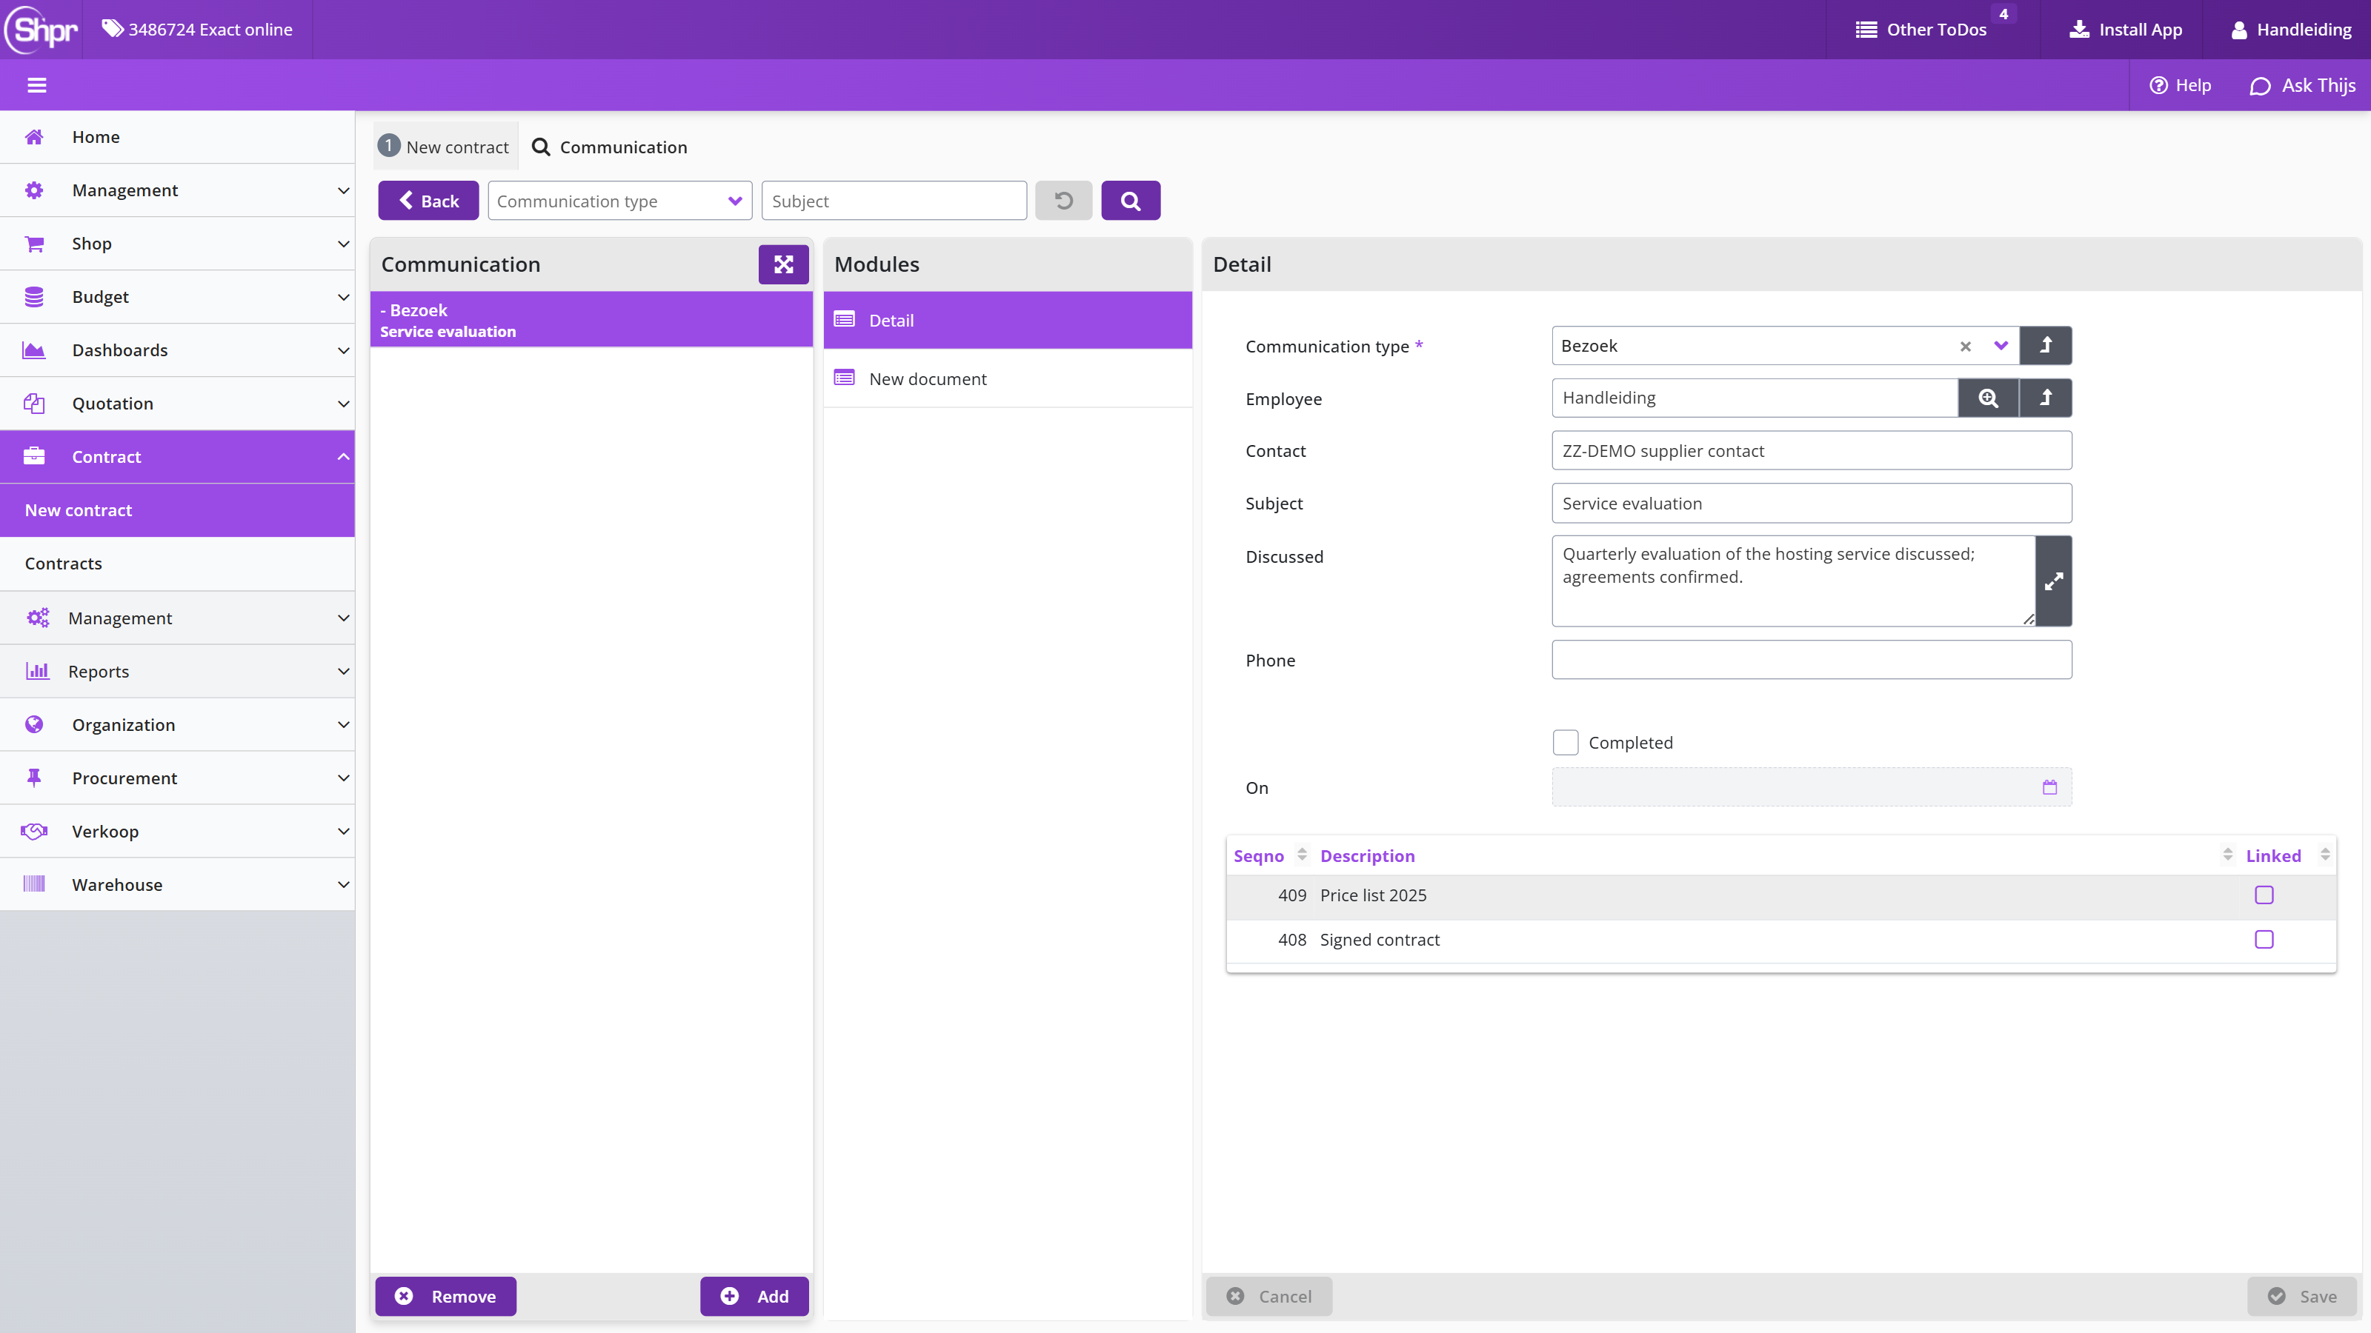Click the Save button
This screenshot has width=2371, height=1333.
click(2301, 1296)
